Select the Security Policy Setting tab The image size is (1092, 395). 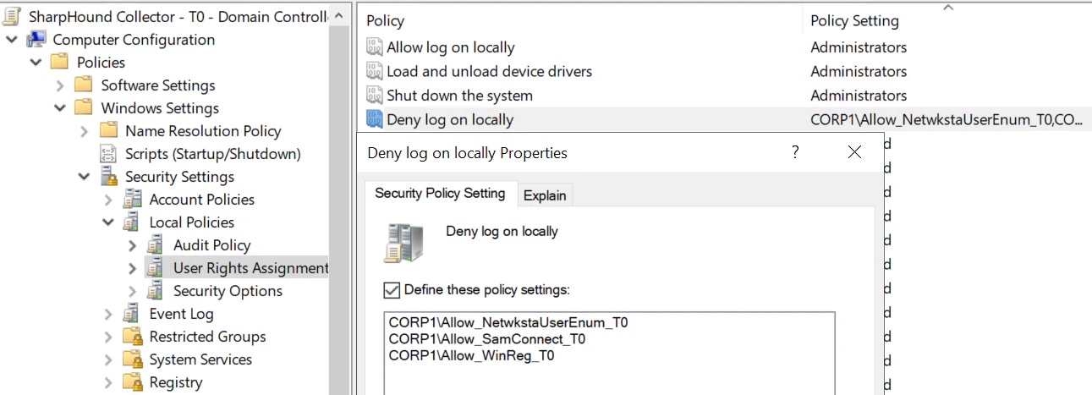click(x=440, y=193)
